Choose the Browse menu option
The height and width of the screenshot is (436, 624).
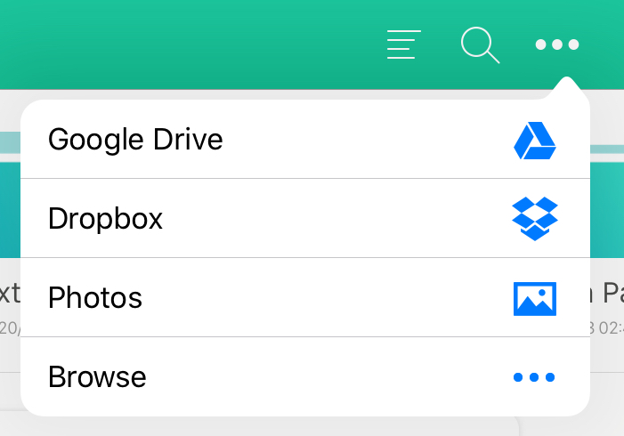click(305, 376)
